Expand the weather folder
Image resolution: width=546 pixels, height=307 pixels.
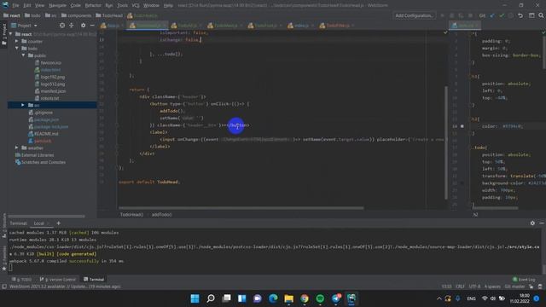(x=17, y=148)
